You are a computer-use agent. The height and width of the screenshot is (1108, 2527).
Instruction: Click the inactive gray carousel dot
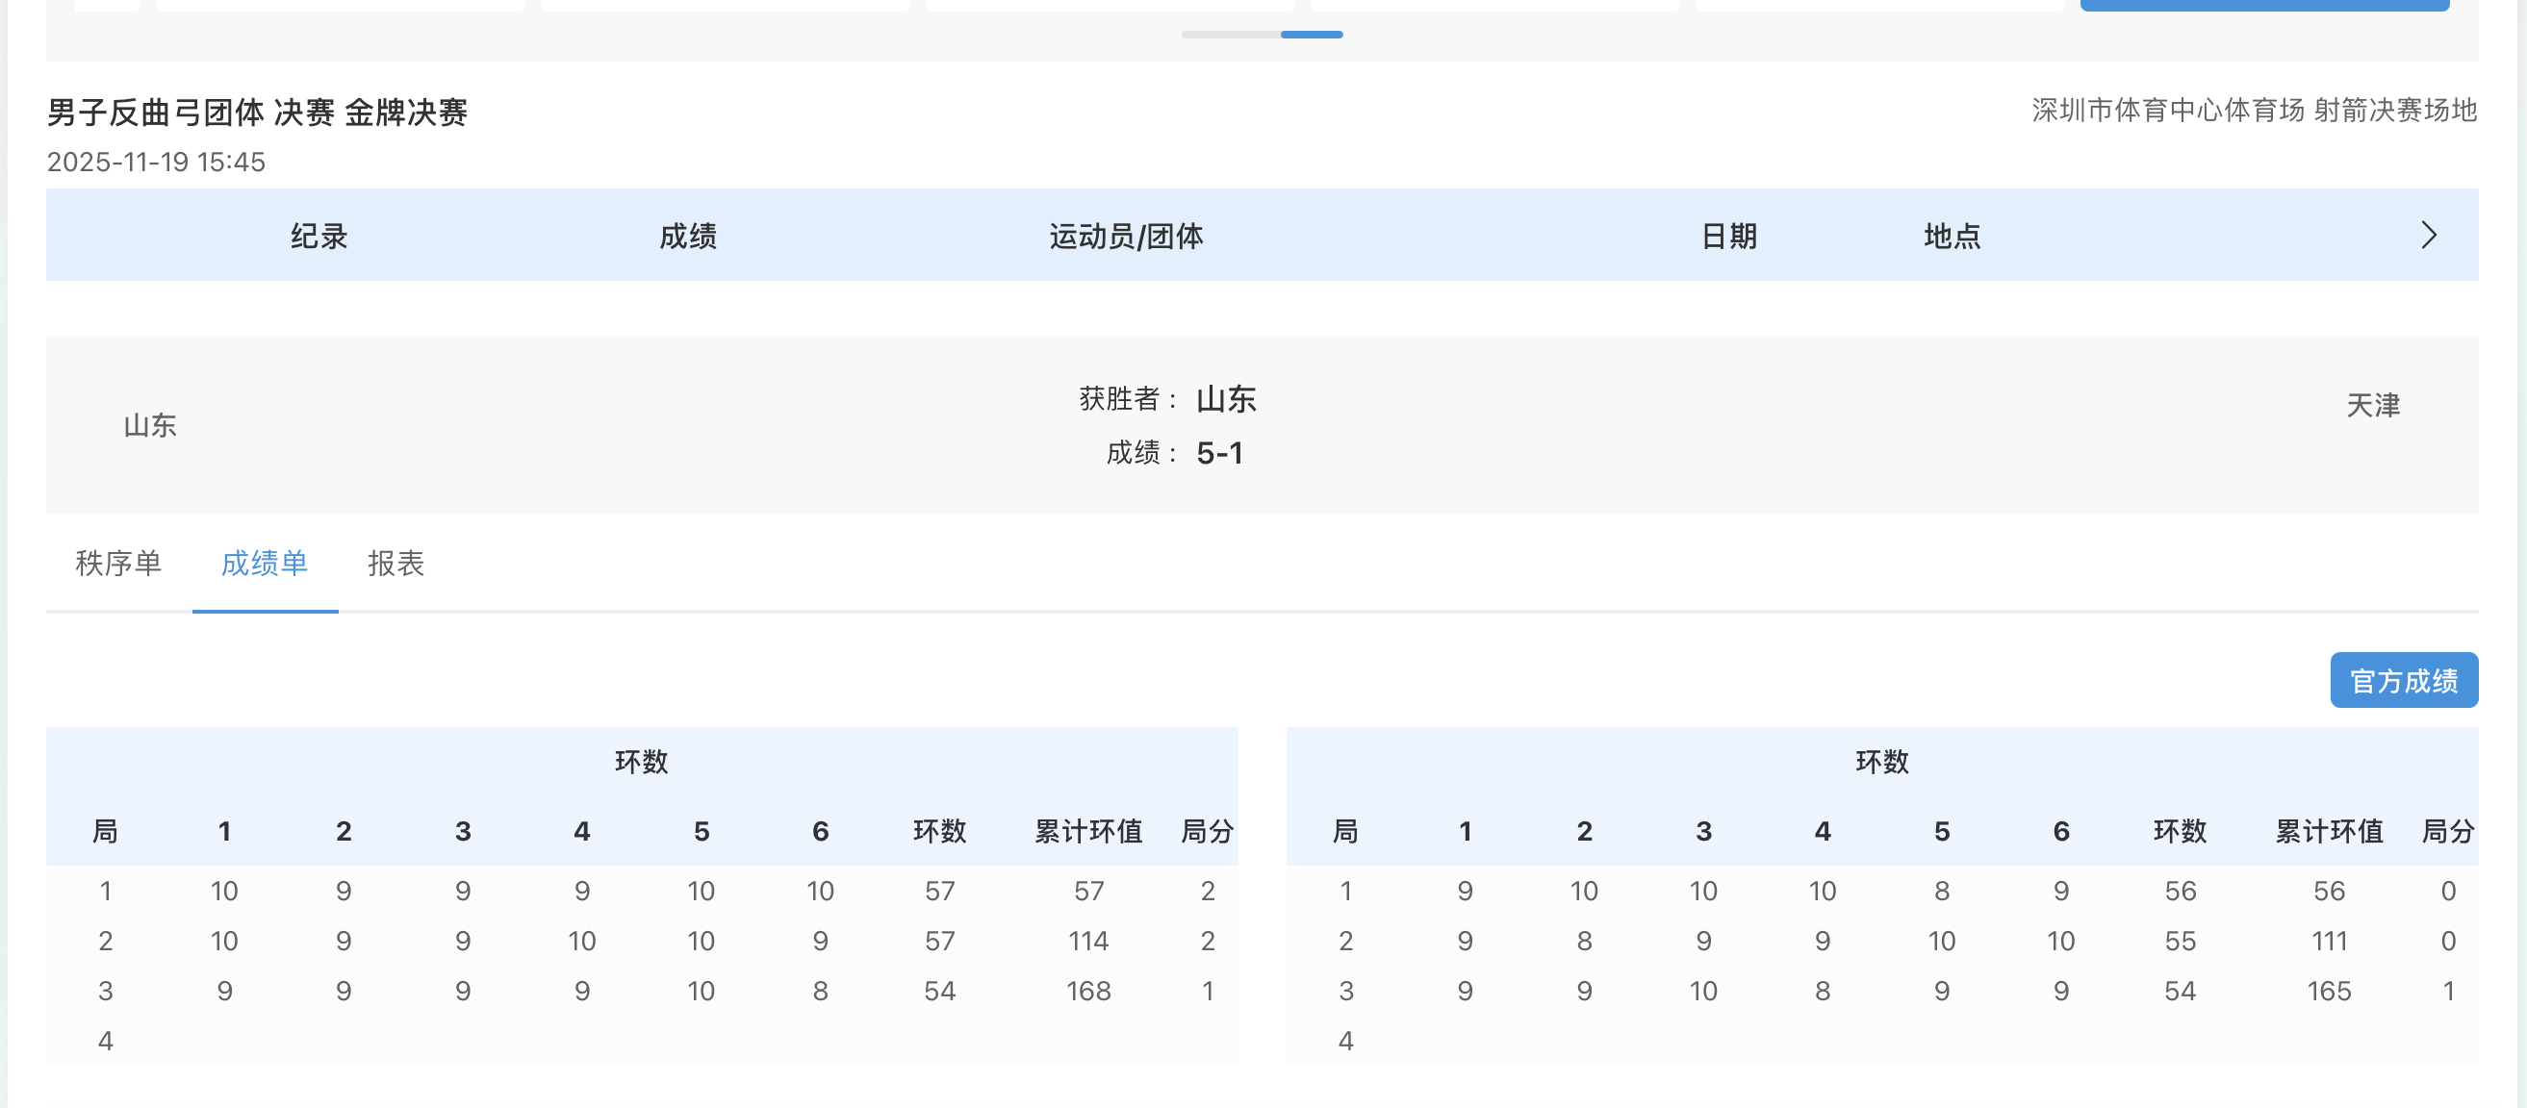pyautogui.click(x=1229, y=35)
